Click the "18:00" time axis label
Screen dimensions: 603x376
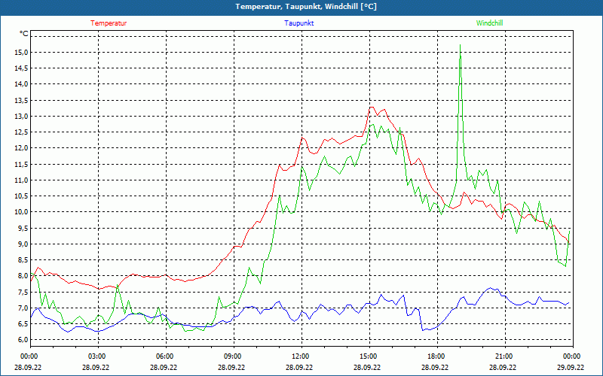click(x=436, y=356)
